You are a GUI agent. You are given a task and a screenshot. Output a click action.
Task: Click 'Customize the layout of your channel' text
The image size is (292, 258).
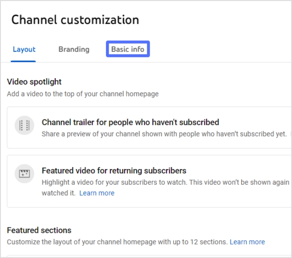click(x=117, y=242)
